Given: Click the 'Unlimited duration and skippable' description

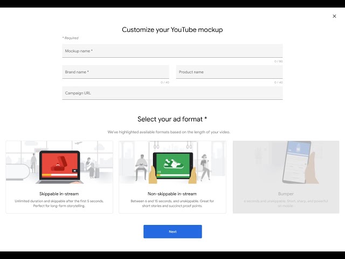Looking at the screenshot, I should point(59,203).
